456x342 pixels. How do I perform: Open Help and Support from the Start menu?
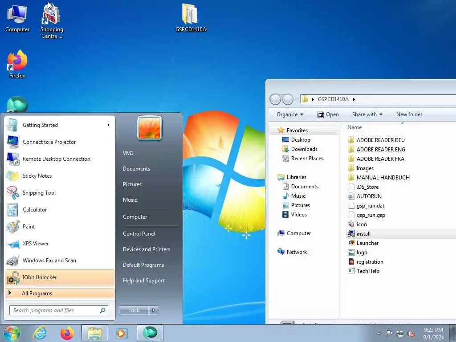coord(143,281)
